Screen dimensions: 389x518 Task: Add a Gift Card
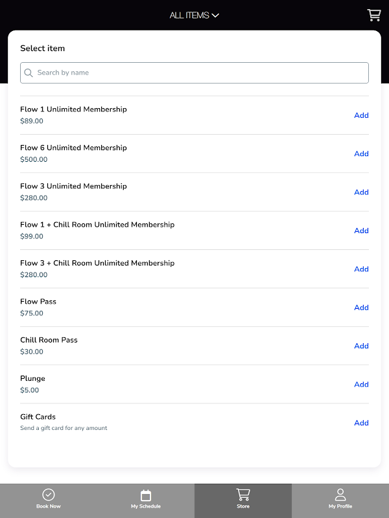click(361, 423)
